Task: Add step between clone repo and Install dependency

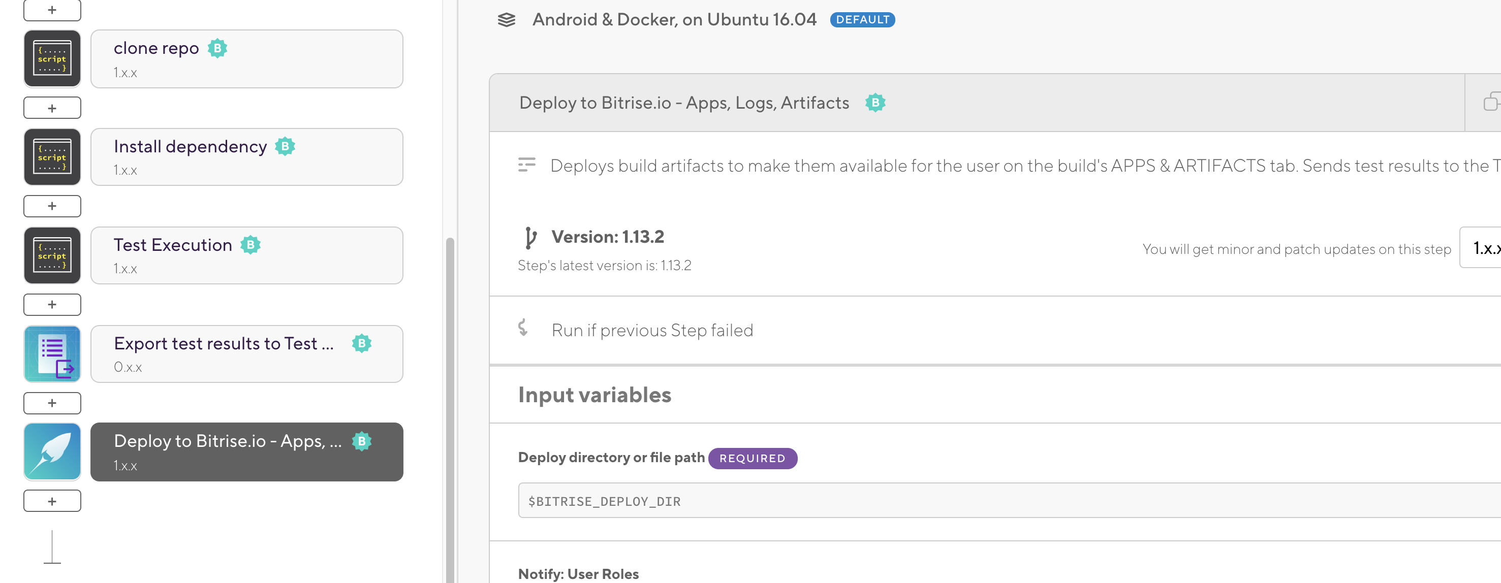Action: tap(52, 108)
